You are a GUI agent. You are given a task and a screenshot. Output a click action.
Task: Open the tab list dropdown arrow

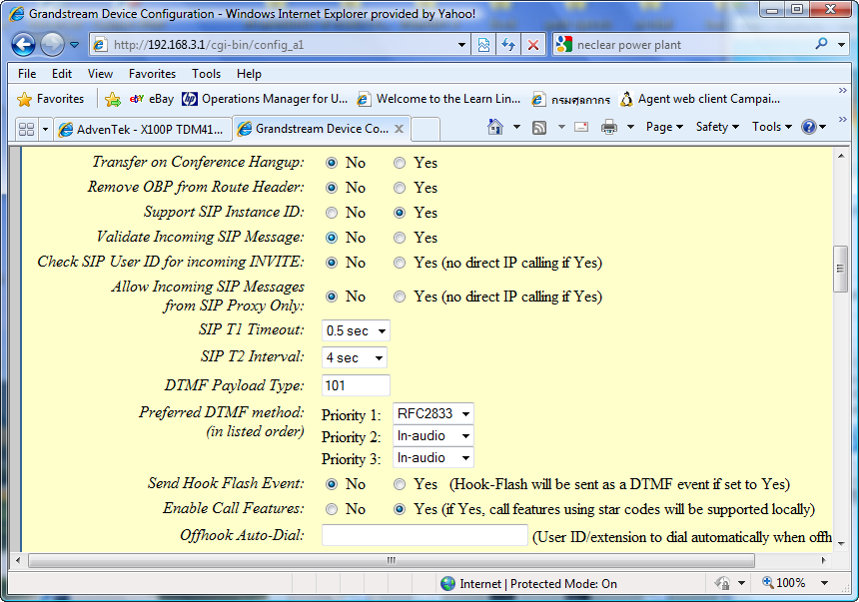coord(46,129)
